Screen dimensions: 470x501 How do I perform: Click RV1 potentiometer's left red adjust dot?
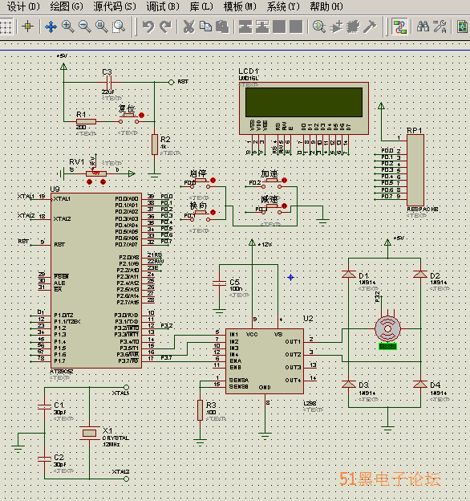coord(89,181)
